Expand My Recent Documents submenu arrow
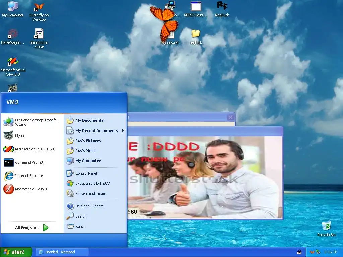343x257 pixels. pyautogui.click(x=123, y=131)
